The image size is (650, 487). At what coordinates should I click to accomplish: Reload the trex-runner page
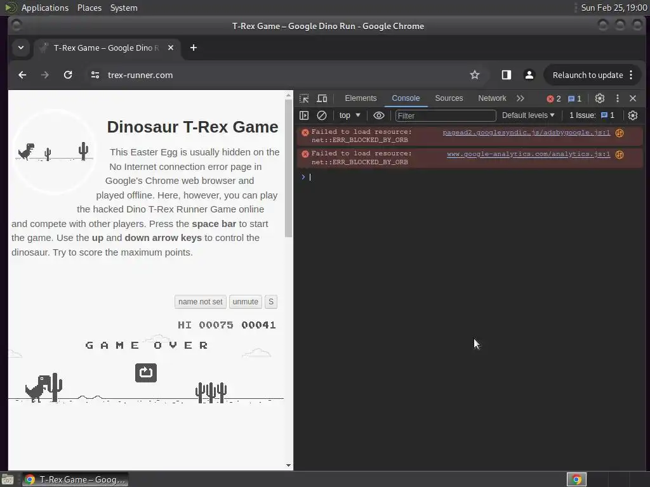(x=68, y=75)
